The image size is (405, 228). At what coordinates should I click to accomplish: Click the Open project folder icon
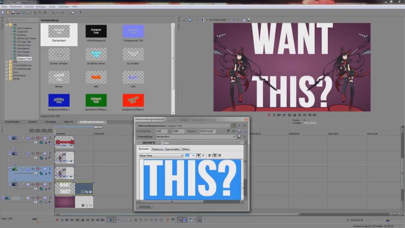coord(8,13)
